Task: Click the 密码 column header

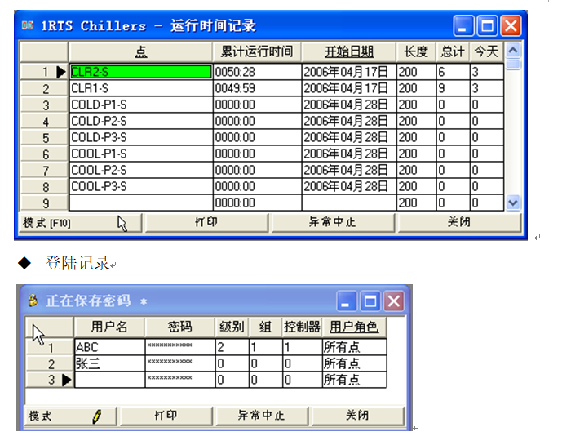Action: [180, 327]
